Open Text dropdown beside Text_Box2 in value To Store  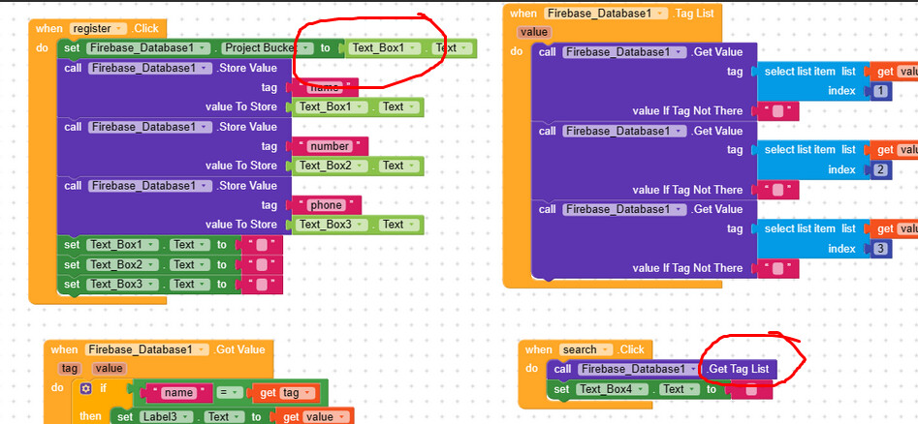click(x=398, y=166)
